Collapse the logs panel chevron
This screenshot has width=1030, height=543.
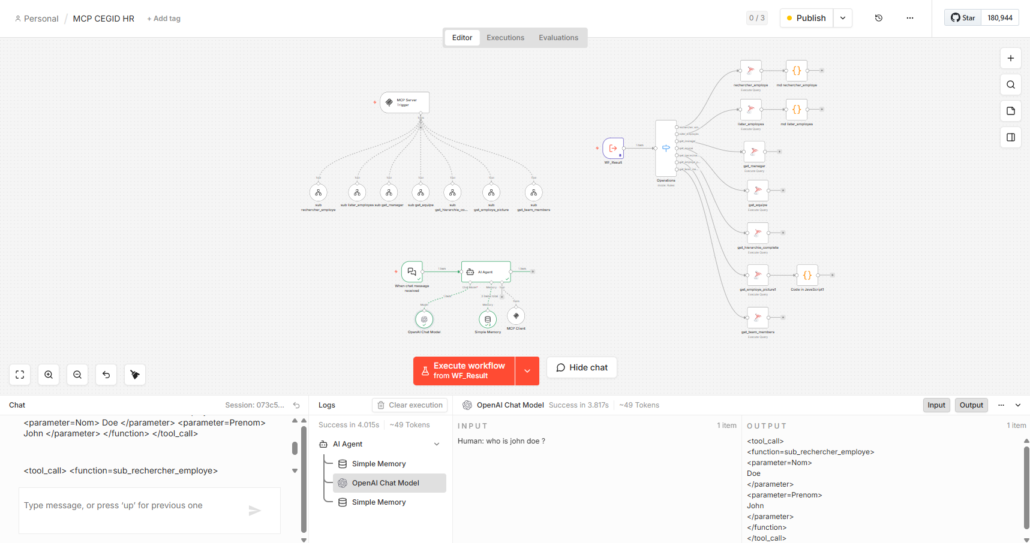1018,405
